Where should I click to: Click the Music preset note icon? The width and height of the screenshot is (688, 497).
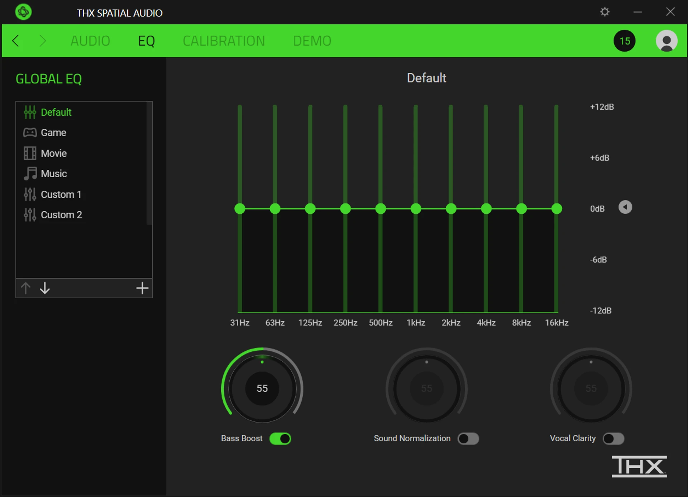pos(30,174)
